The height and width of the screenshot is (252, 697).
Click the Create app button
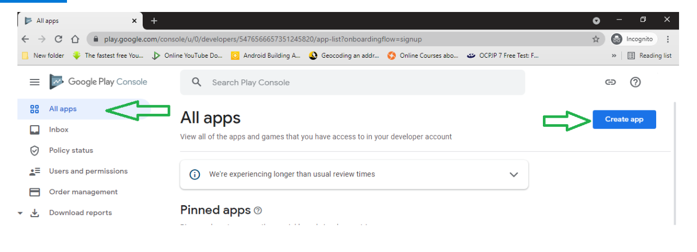tap(624, 119)
